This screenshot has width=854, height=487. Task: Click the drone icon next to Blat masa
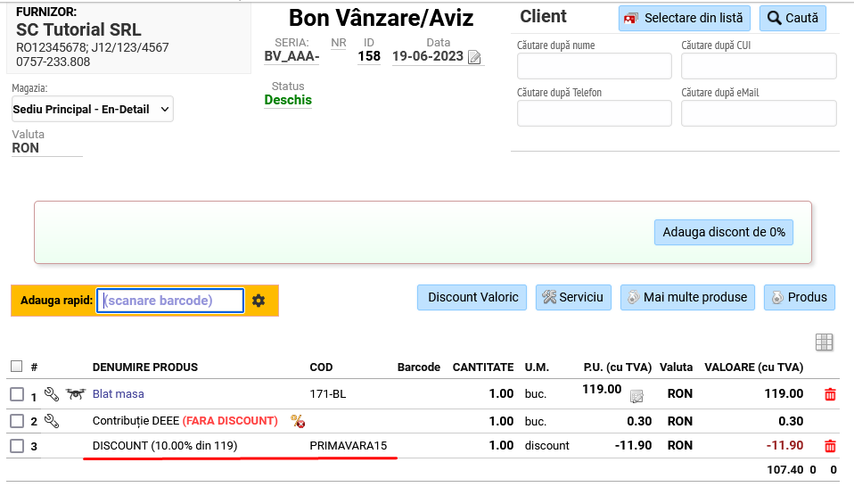pos(74,393)
